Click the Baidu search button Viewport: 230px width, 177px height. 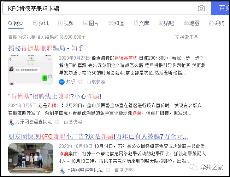[x=222, y=8]
